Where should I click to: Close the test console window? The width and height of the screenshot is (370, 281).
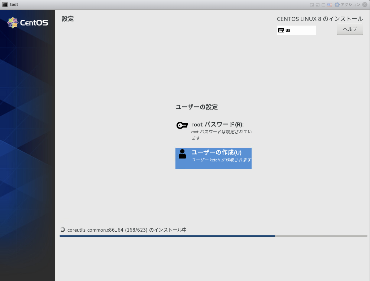[365, 4]
